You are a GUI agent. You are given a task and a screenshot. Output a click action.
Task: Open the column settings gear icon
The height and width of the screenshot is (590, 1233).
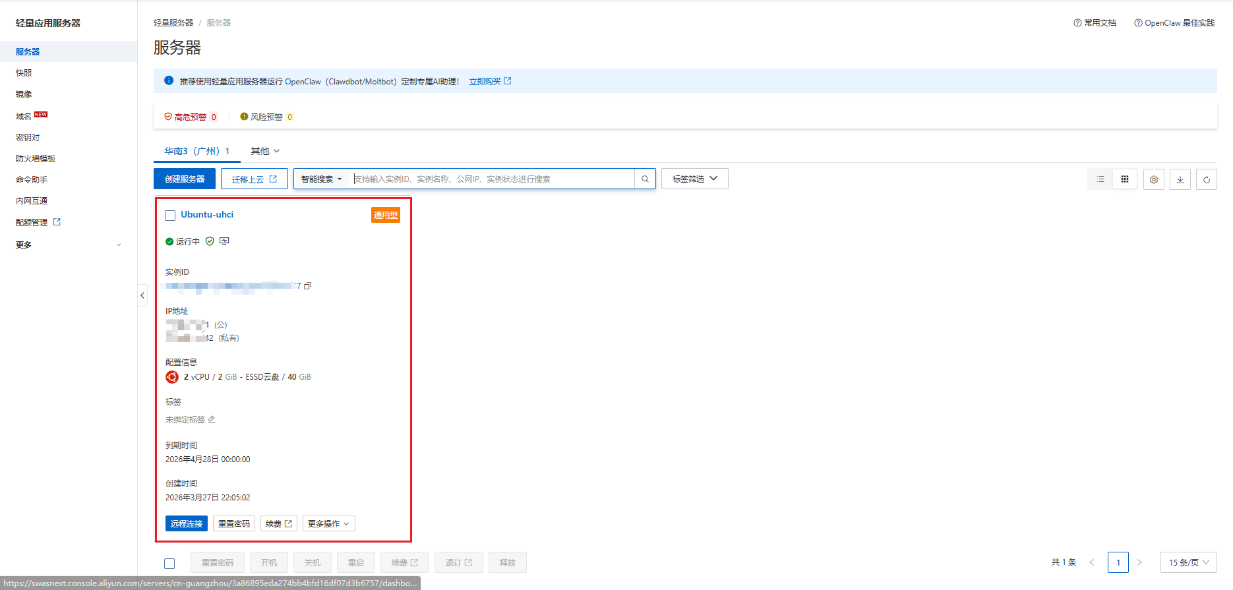point(1154,179)
